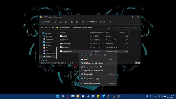Open Propiedades from context menu
176x99 pixels.
98,74
